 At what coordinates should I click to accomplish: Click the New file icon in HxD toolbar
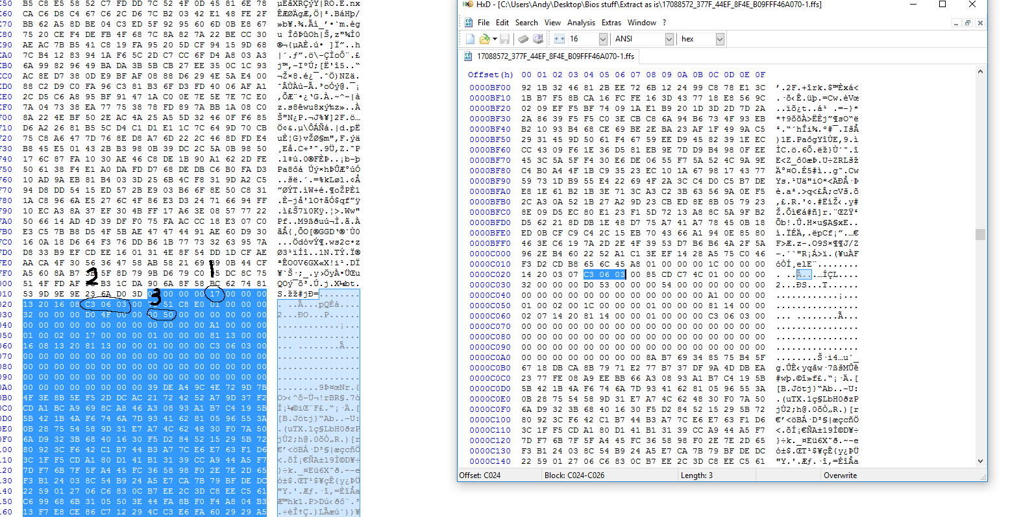(470, 39)
